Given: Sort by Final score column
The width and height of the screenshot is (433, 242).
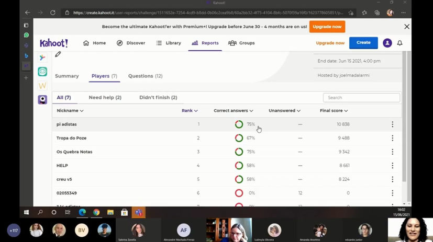Looking at the screenshot, I should click(x=334, y=110).
